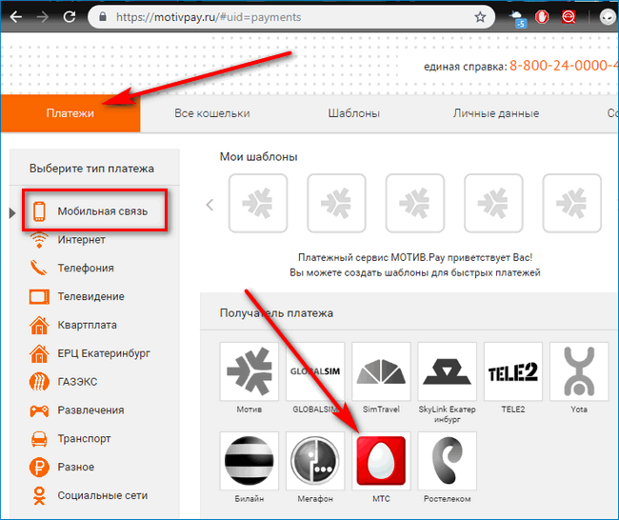Choose the Транспорт car icon
619x520 pixels.
tap(39, 439)
